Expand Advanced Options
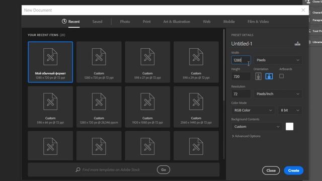 (246, 136)
